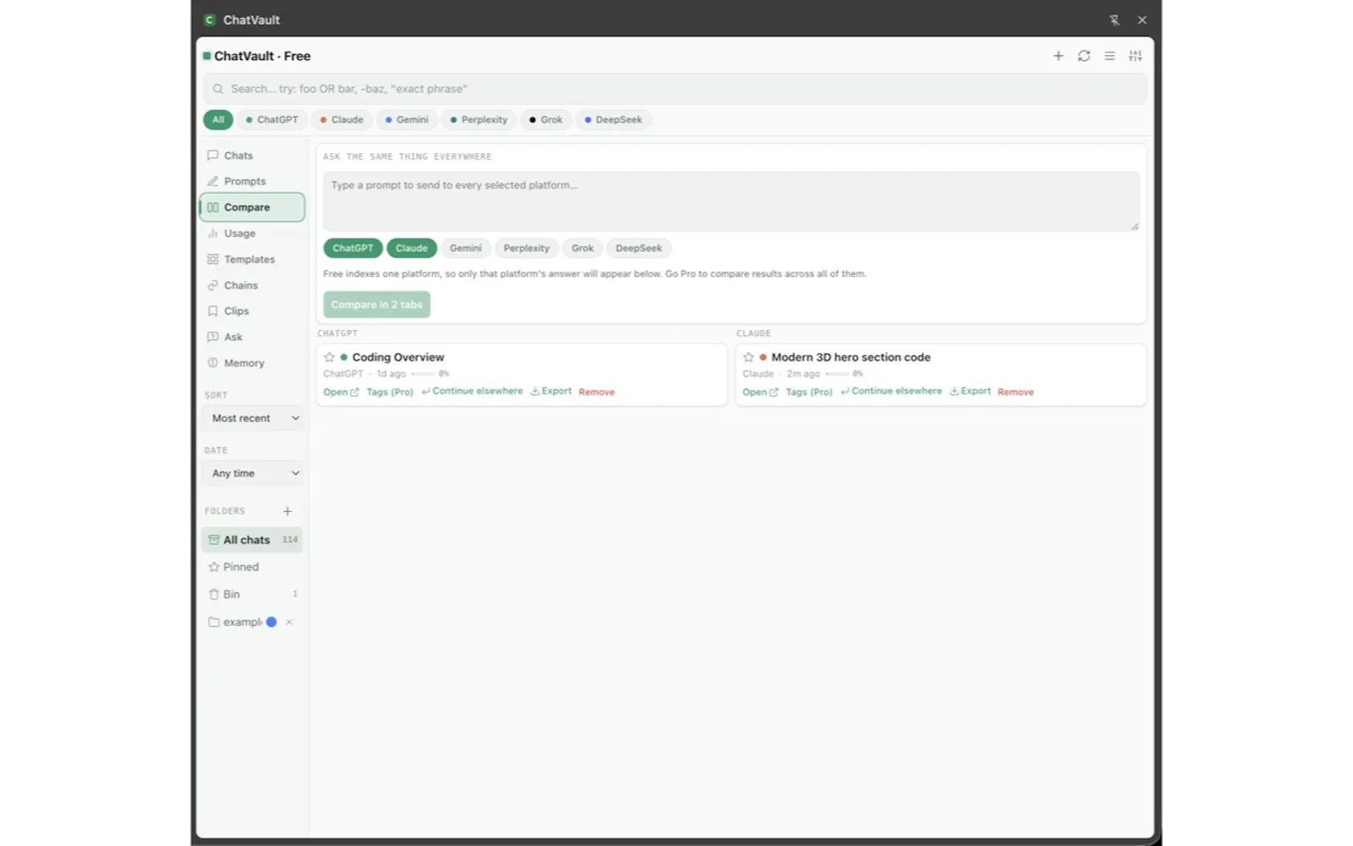Add a new folder with the plus icon
Image resolution: width=1353 pixels, height=846 pixels.
[288, 511]
